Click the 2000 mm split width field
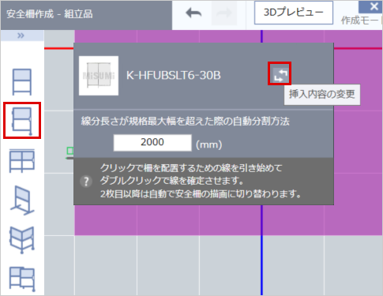383x296 pixels. pos(152,143)
